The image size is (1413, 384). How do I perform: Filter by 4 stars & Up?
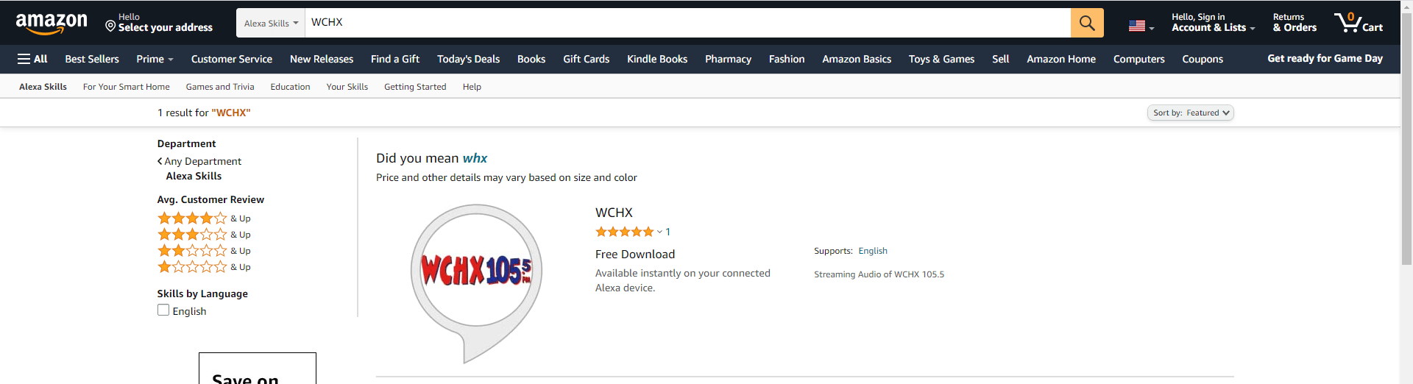pos(204,218)
